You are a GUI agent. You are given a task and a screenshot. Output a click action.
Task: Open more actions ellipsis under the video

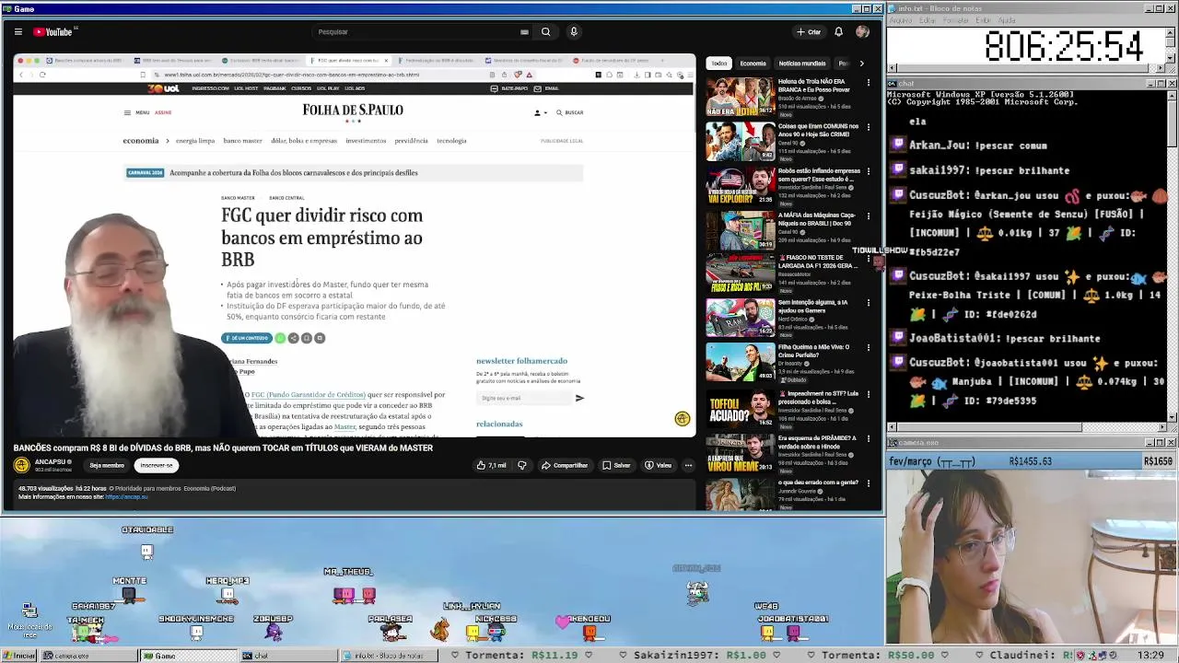point(688,465)
